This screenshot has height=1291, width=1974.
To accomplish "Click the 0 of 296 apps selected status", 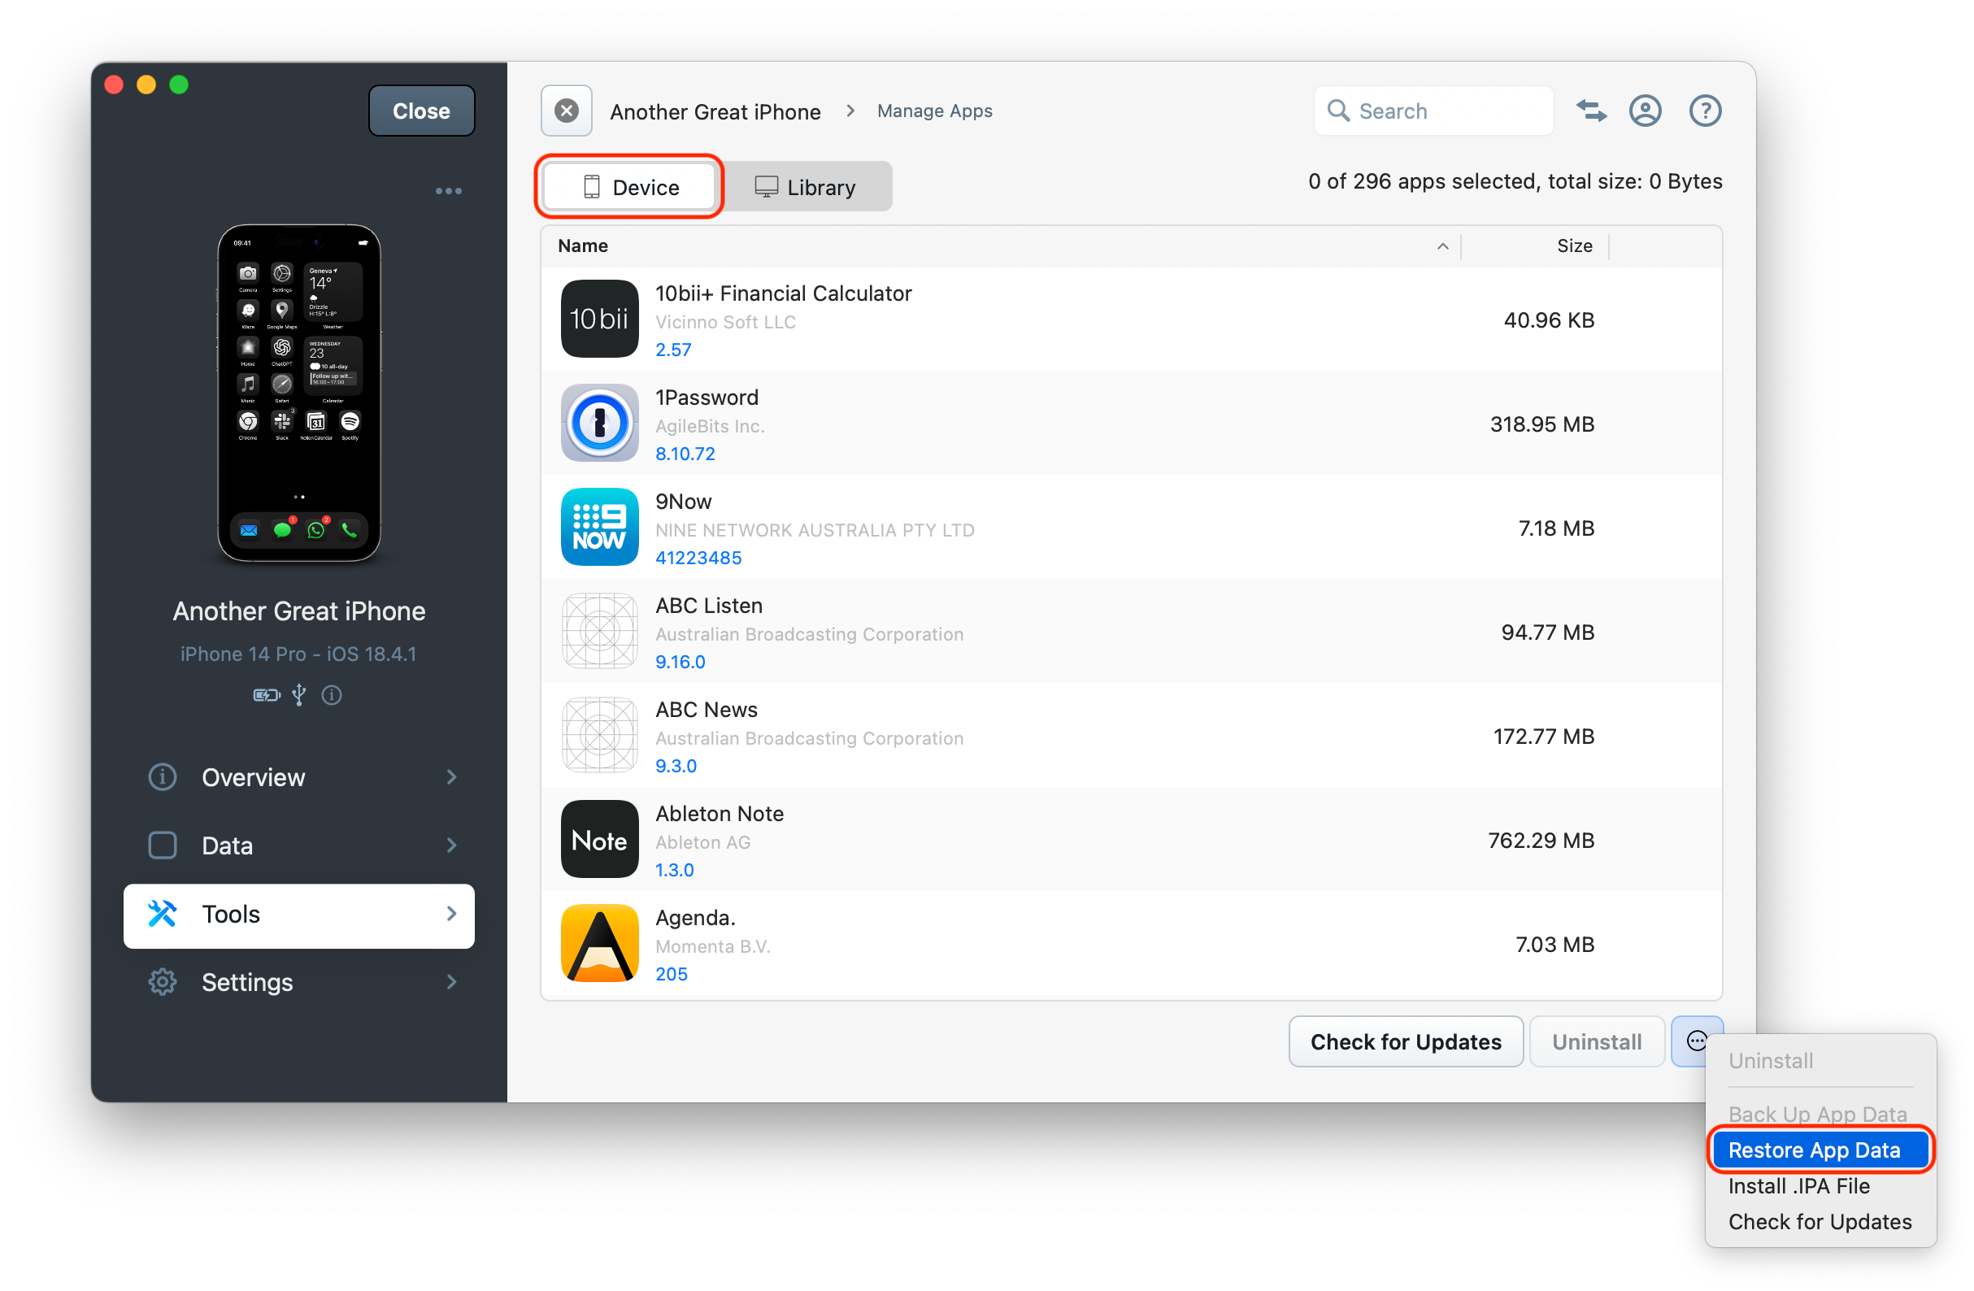I will coord(1515,181).
